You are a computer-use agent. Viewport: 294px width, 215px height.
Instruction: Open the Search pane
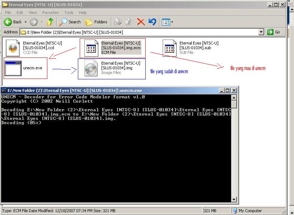(70, 22)
